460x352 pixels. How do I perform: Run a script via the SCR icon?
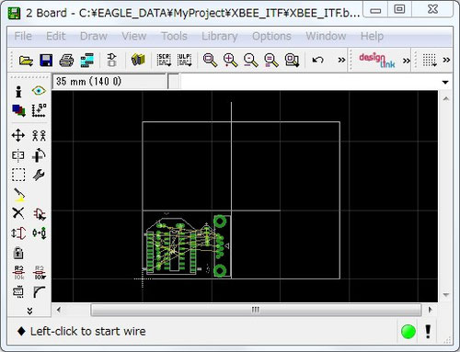(164, 60)
